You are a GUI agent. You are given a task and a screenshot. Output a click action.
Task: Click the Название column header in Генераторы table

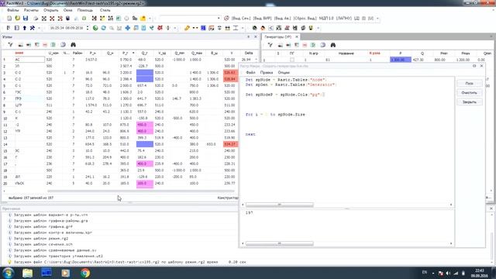(346, 53)
